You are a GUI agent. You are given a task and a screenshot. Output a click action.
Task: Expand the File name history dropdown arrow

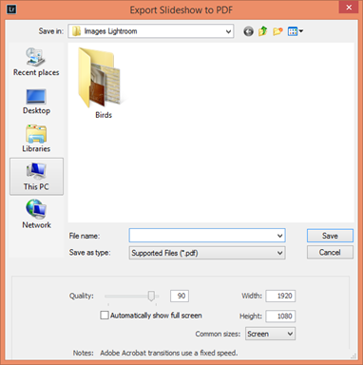coord(280,236)
